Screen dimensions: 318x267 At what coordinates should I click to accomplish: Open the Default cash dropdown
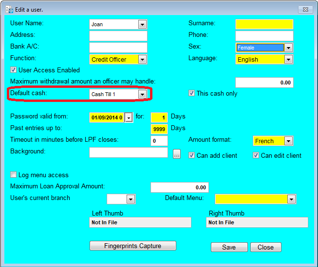pyautogui.click(x=142, y=94)
